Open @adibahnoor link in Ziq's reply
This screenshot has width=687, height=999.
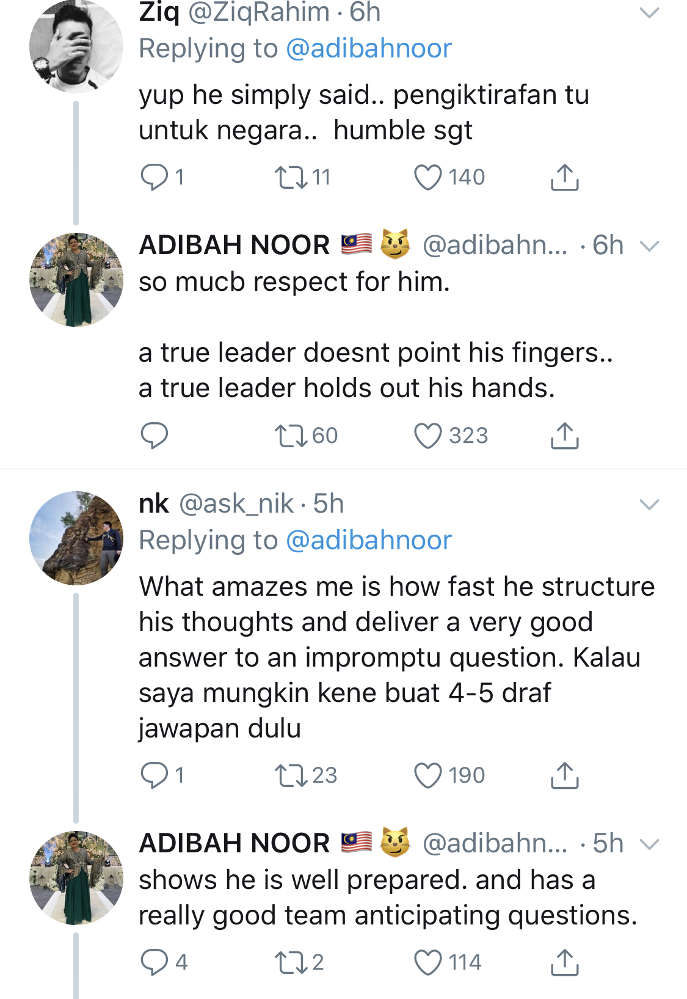tap(368, 49)
